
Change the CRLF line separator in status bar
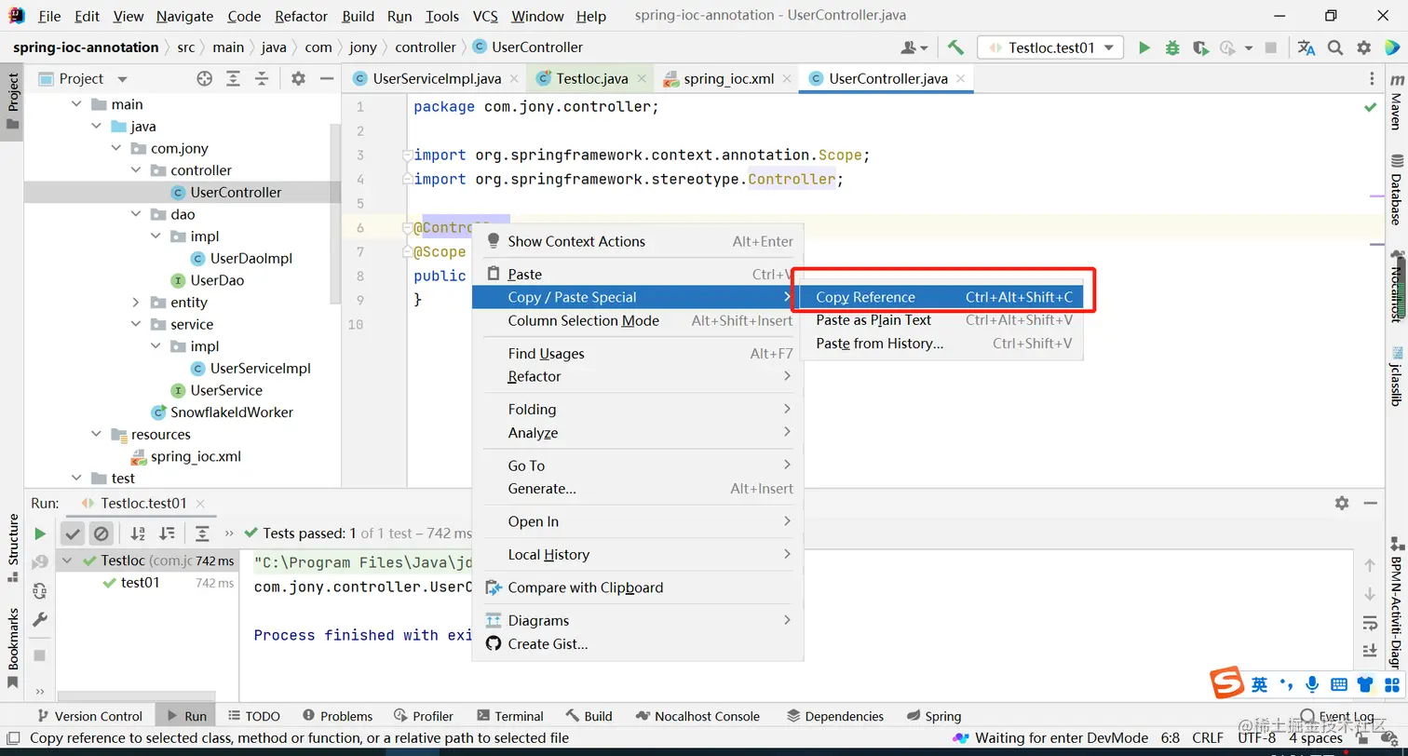1209,738
